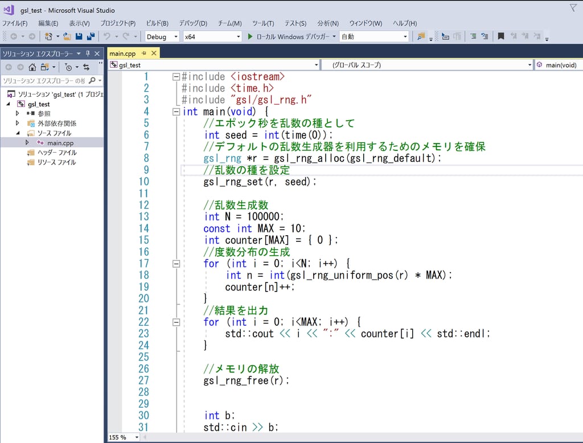Image resolution: width=583 pixels, height=443 pixels.
Task: Select the ヘッダー ファイル folder
Action: [x=57, y=153]
